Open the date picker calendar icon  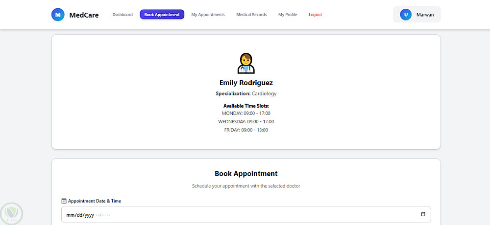pyautogui.click(x=423, y=215)
